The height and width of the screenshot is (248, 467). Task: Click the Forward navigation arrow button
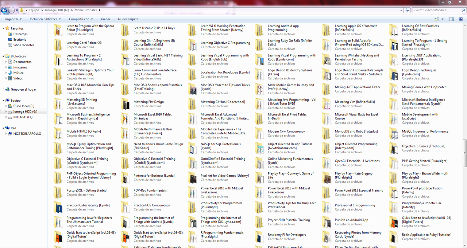tap(12, 10)
